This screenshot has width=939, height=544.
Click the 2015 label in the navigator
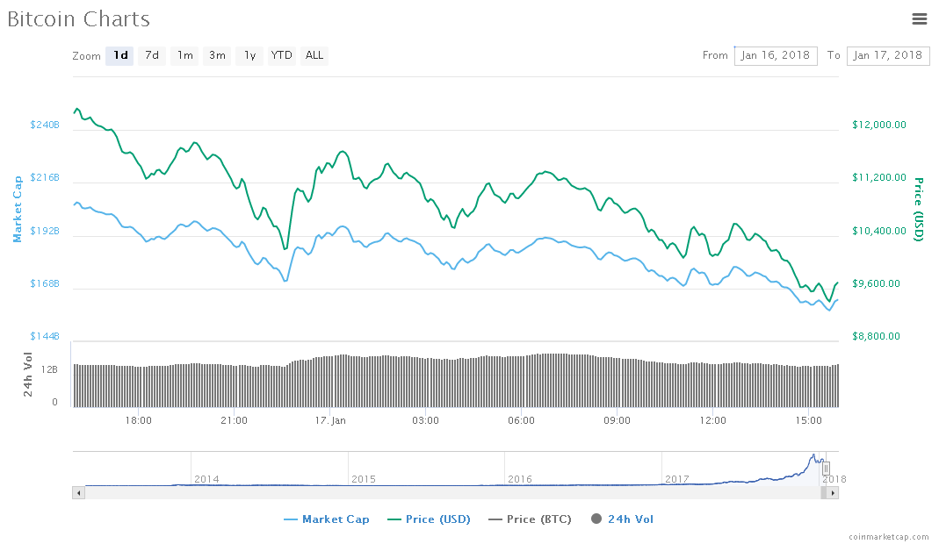click(364, 479)
